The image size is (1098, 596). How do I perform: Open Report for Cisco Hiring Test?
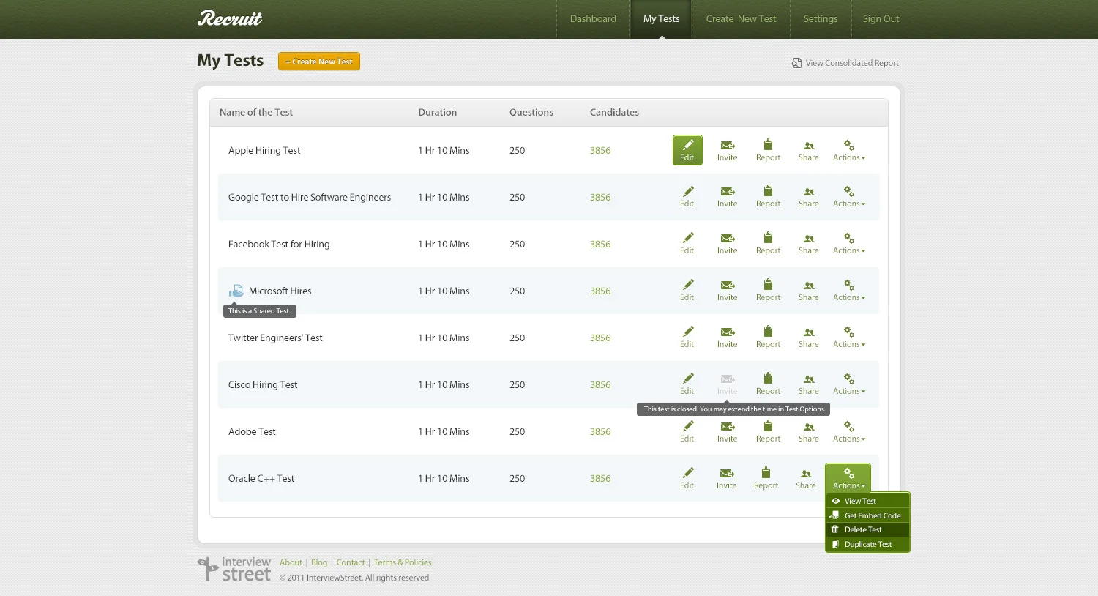(x=768, y=384)
